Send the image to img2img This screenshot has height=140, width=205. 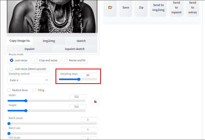158,8
